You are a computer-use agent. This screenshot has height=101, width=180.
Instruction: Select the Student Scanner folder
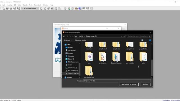pyautogui.click(x=116, y=58)
